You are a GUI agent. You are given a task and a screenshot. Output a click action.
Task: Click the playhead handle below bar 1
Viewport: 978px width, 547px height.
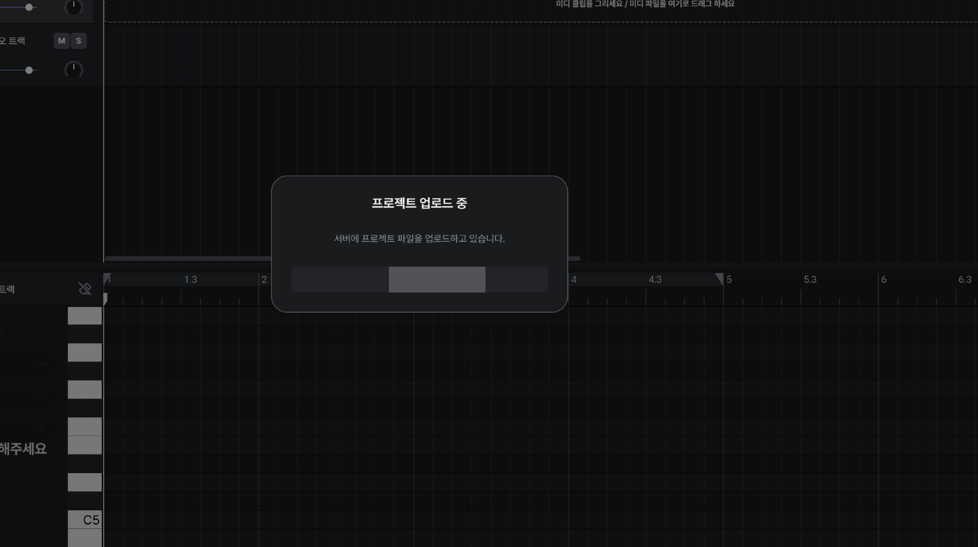(105, 298)
